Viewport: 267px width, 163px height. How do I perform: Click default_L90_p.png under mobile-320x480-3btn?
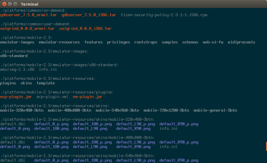point(136,124)
